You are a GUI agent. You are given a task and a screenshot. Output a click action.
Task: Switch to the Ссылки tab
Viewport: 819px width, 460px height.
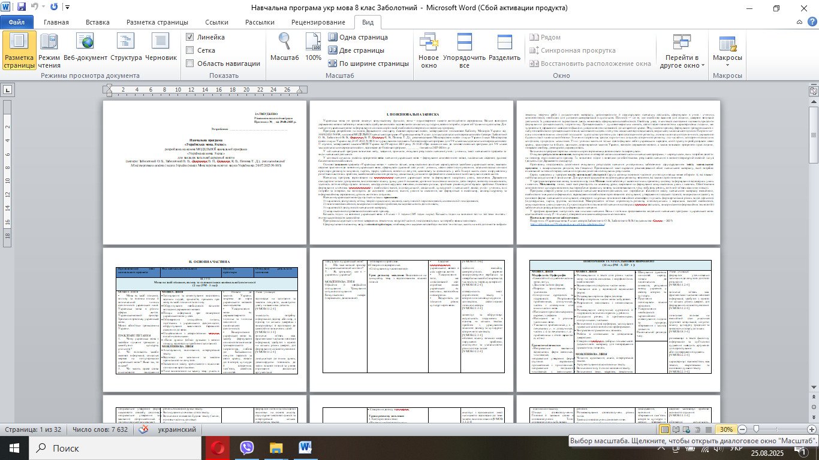pyautogui.click(x=217, y=22)
